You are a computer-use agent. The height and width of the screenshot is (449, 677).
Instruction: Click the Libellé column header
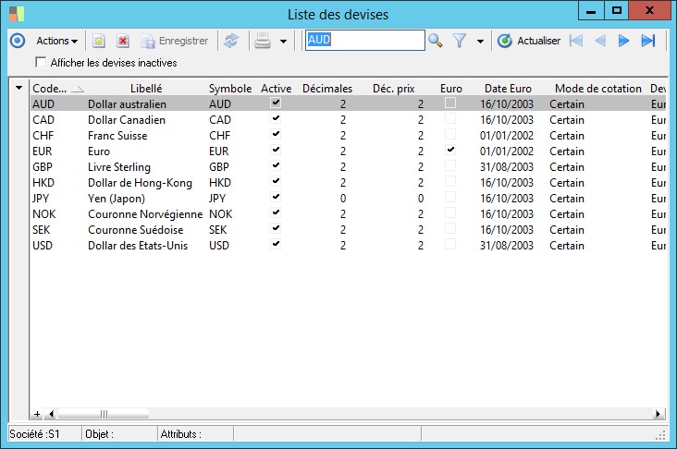click(146, 89)
